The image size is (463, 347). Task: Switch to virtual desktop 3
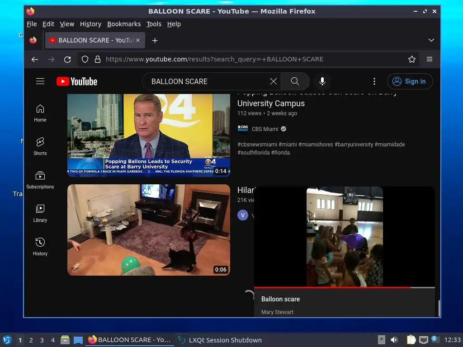42,340
